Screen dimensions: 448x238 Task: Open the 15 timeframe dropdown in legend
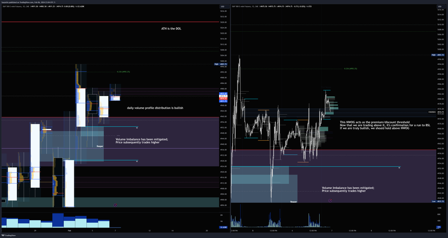pos(252,6)
